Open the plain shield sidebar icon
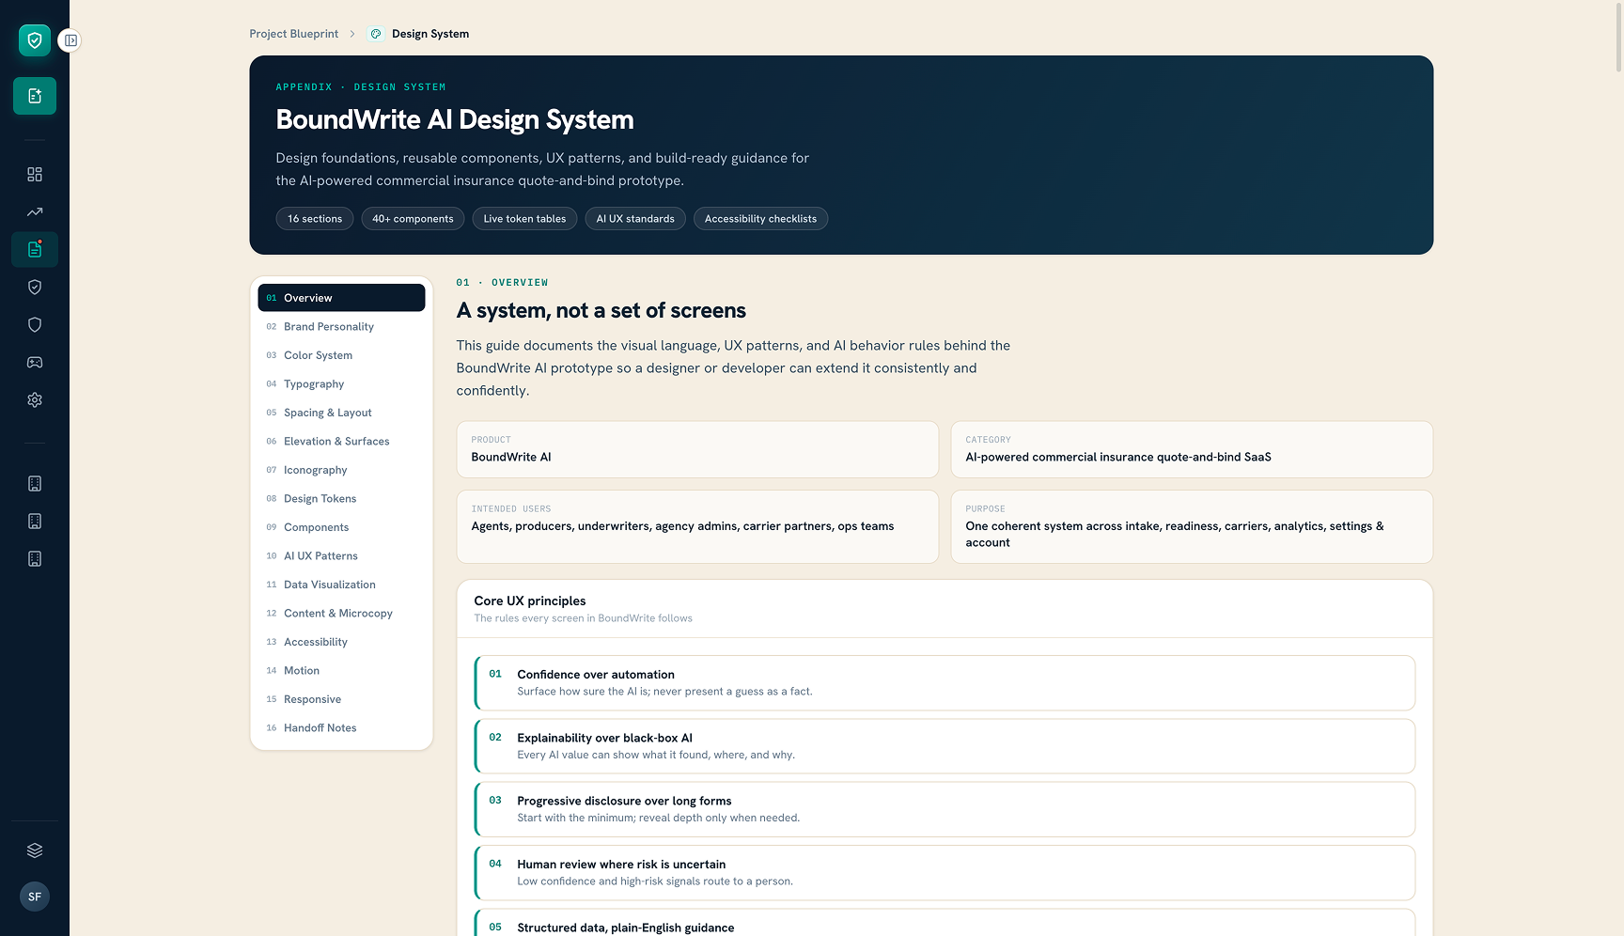The width and height of the screenshot is (1624, 936). click(x=35, y=325)
